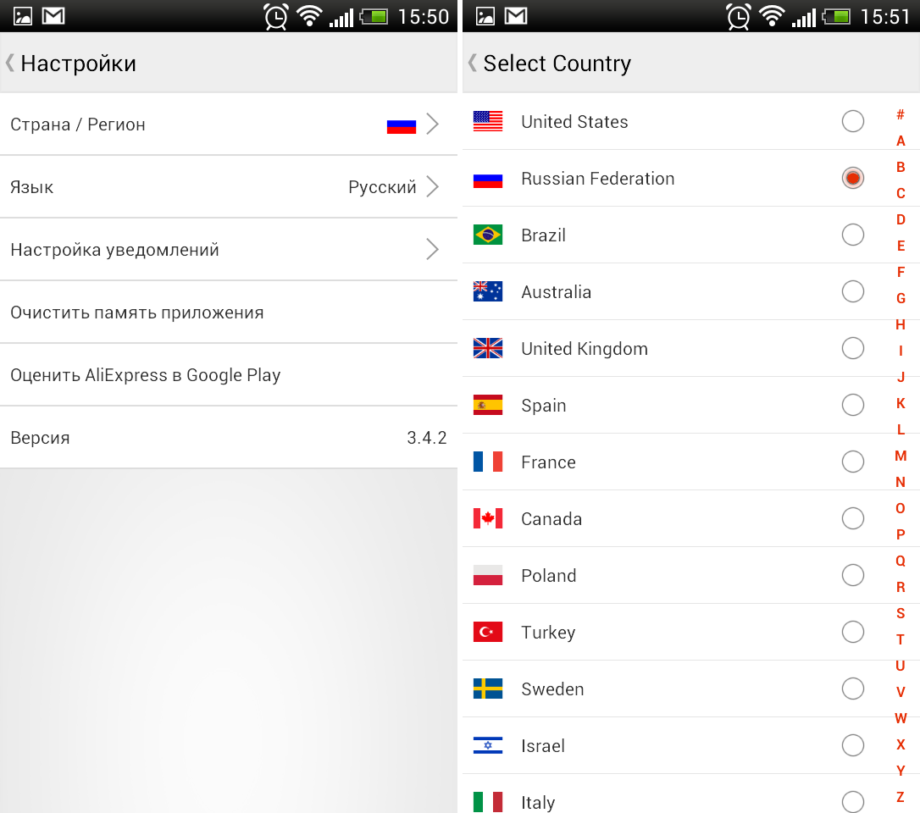The image size is (920, 813).
Task: Open Очистить память приложения item
Action: coord(228,312)
